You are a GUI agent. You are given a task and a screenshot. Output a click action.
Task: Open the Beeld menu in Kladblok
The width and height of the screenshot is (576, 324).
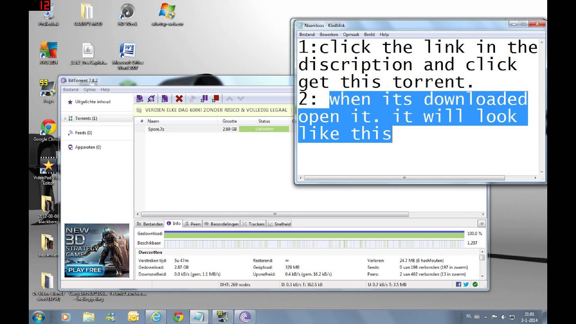369,34
